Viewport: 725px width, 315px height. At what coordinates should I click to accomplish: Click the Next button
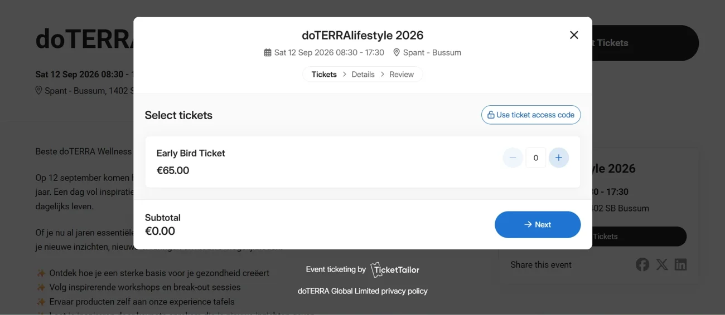538,225
